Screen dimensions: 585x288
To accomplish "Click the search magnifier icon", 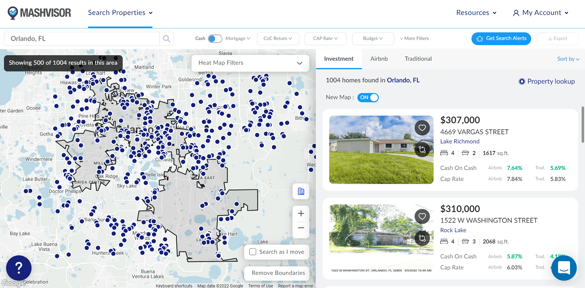I will (x=166, y=39).
